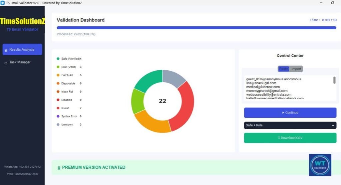
Task: Click the validation progress bar
Action: (196, 28)
